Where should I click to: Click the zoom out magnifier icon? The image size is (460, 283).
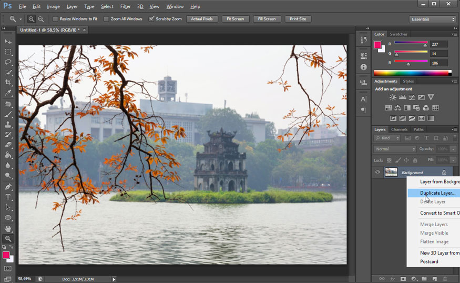[x=40, y=19]
